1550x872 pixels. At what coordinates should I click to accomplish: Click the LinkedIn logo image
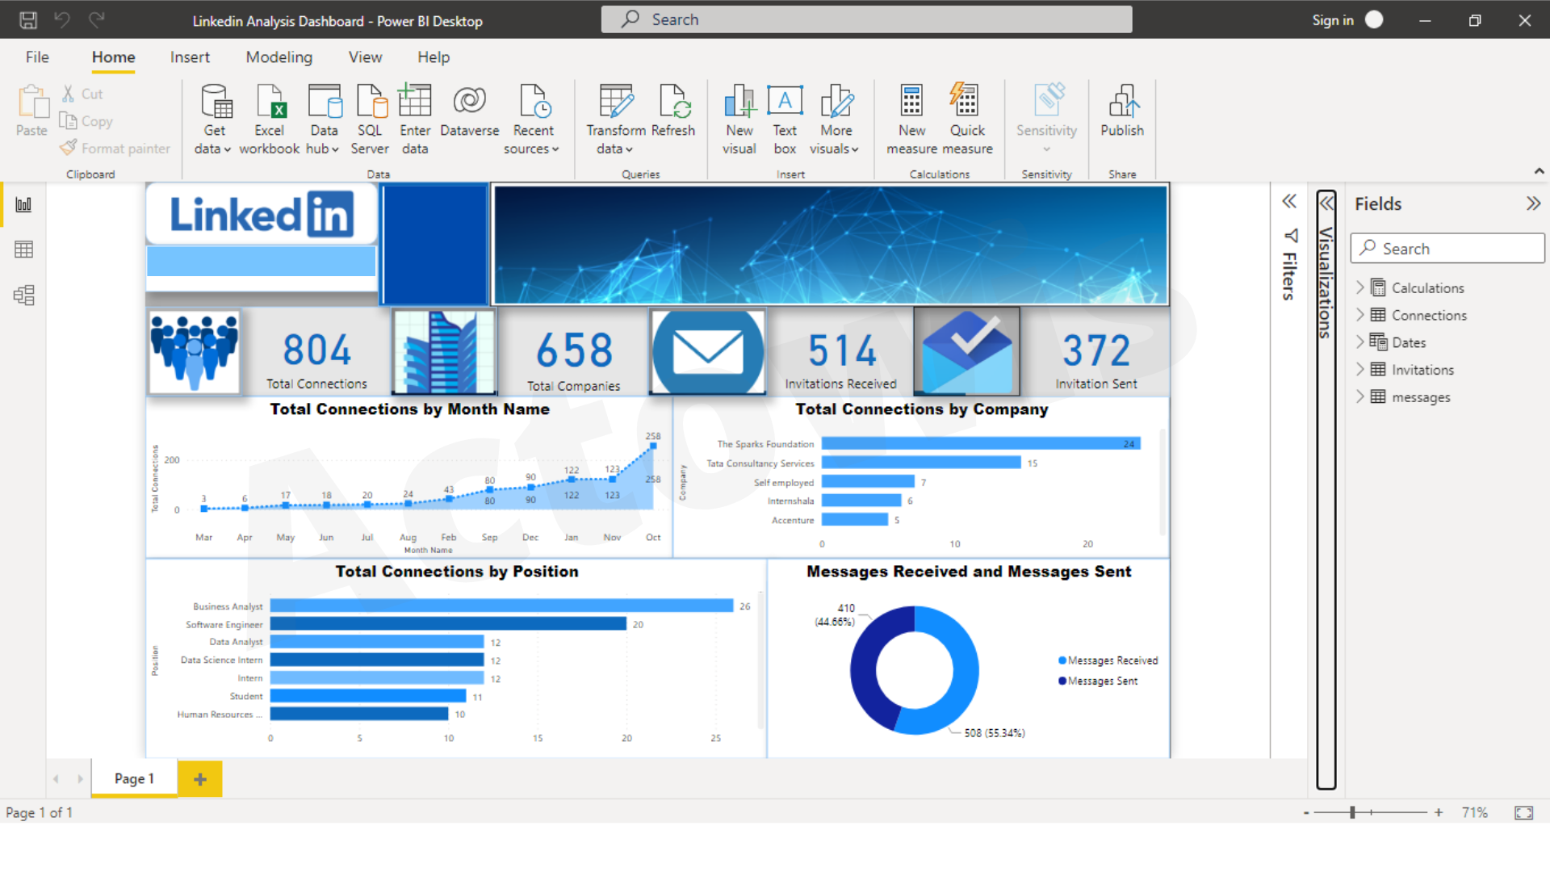click(x=261, y=215)
